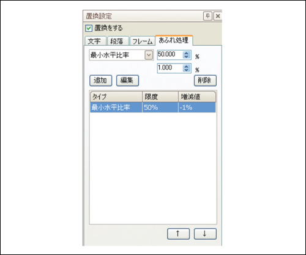Pin the 置換設定 panel with pushpin icon
Image resolution: width=306 pixels, height=255 pixels.
[x=207, y=16]
